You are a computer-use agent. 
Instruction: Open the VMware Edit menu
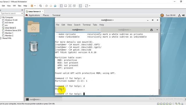[3, 6]
